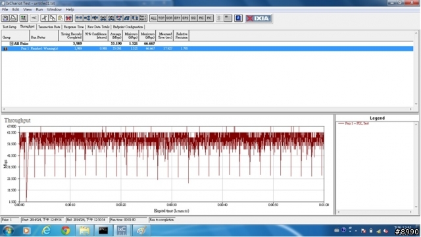Click the Run time status bar field
This screenshot has height=237, width=421.
tap(128, 220)
